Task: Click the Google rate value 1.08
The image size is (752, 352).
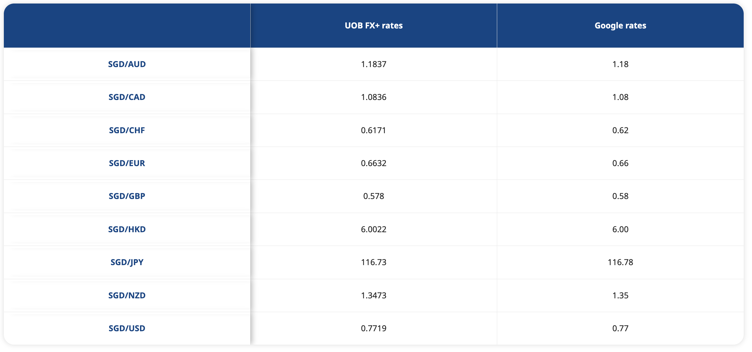Action: click(620, 97)
